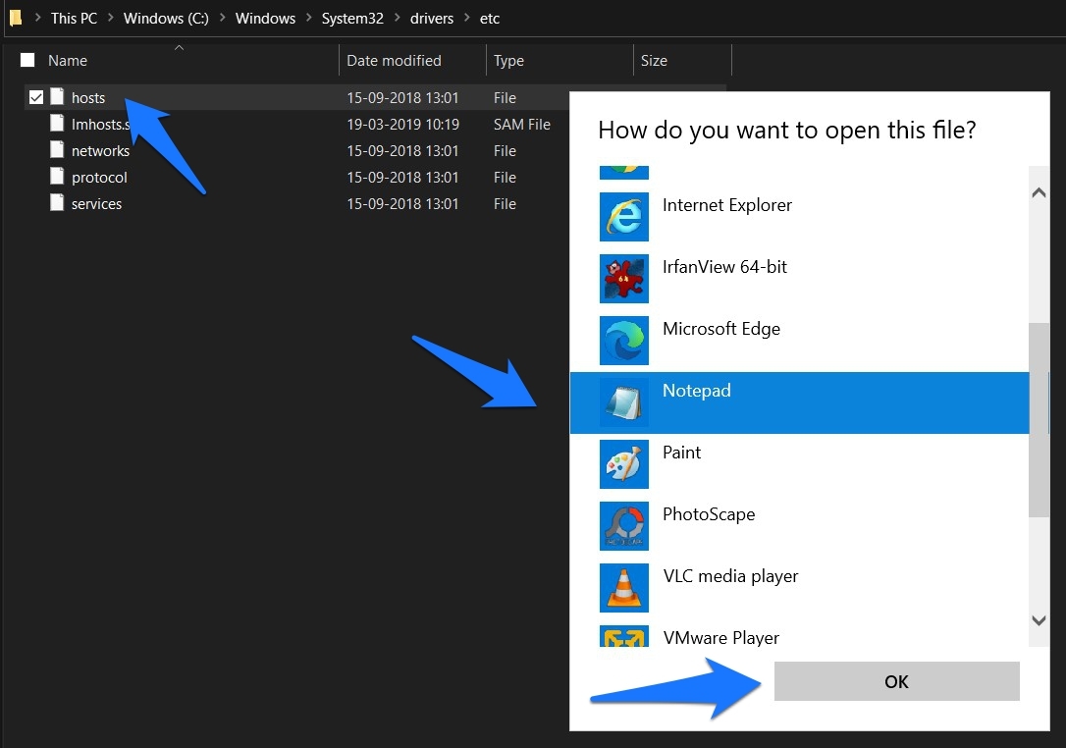The image size is (1066, 748).
Task: Go to Windows folder breadcrumb
Action: 265,19
